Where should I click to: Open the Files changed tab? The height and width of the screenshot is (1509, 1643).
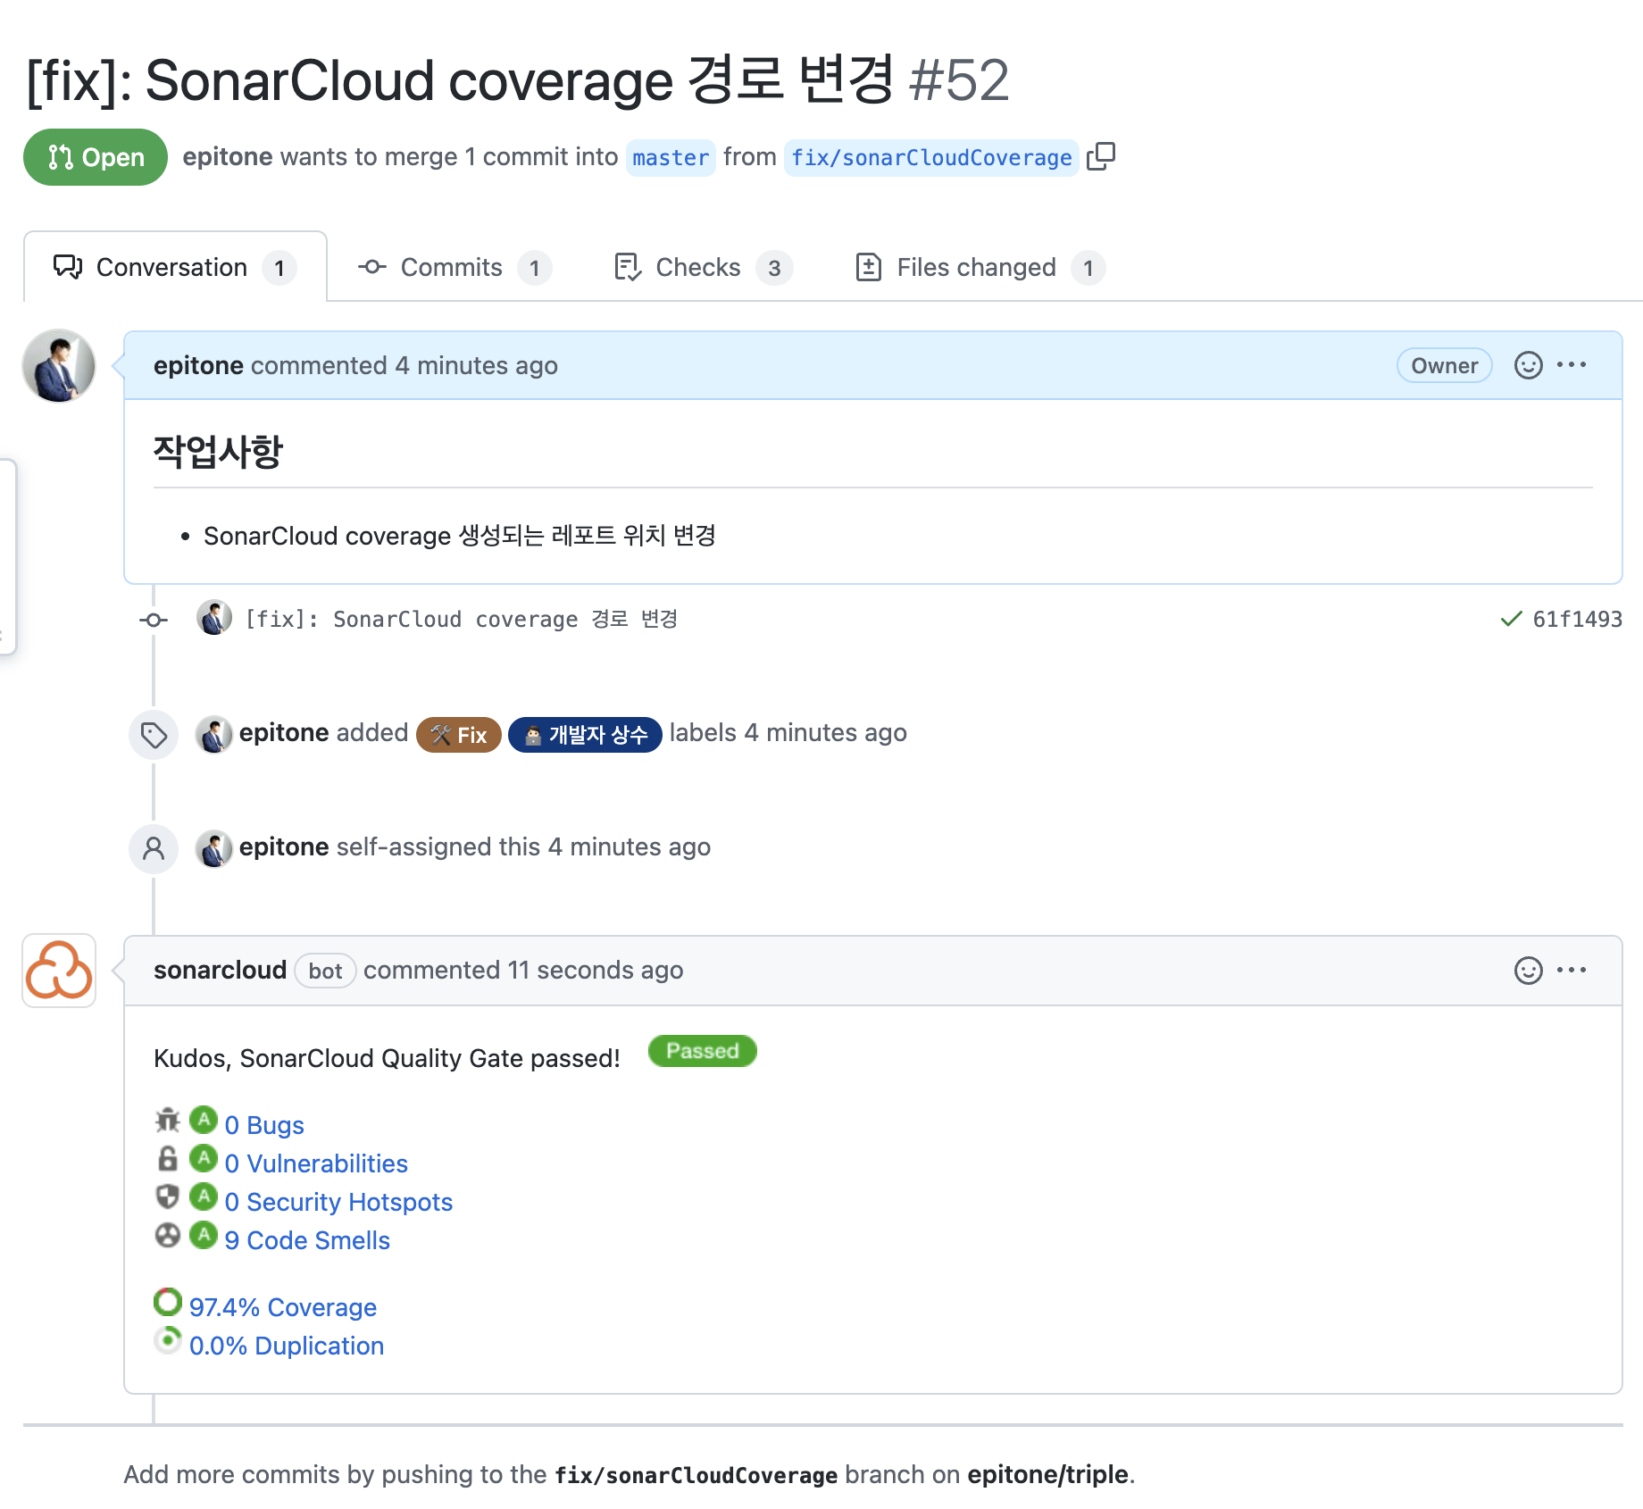pos(979,267)
